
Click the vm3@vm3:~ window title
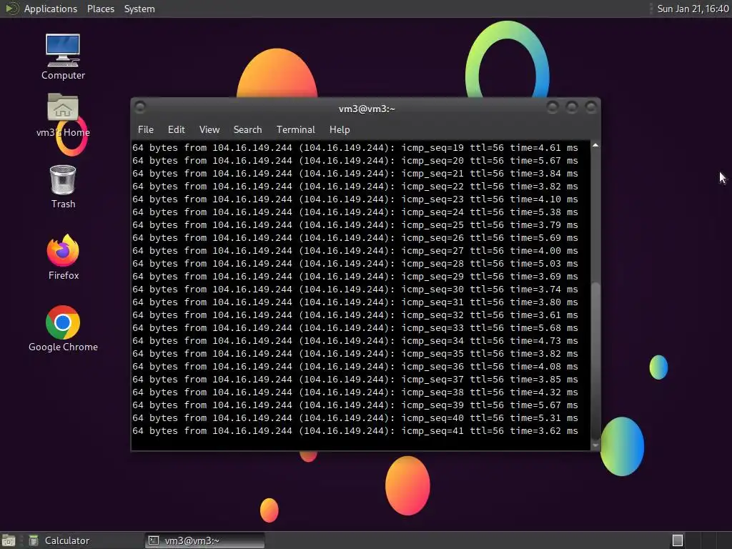pos(367,109)
